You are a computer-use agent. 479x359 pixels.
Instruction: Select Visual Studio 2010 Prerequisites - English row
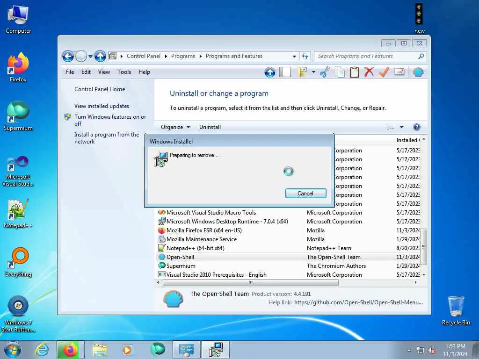[x=289, y=275]
